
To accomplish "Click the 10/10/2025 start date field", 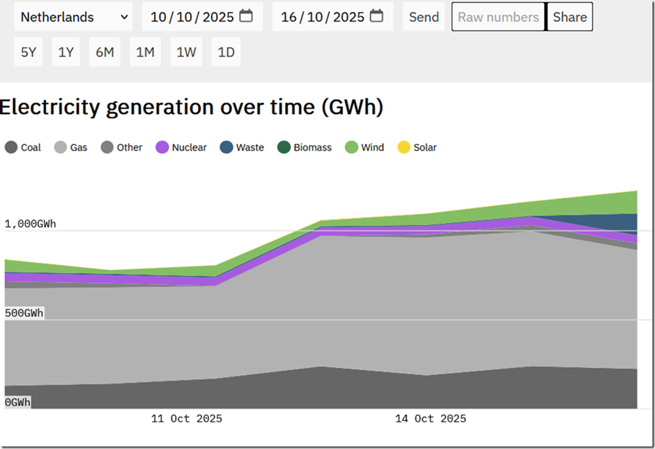I will pyautogui.click(x=202, y=17).
